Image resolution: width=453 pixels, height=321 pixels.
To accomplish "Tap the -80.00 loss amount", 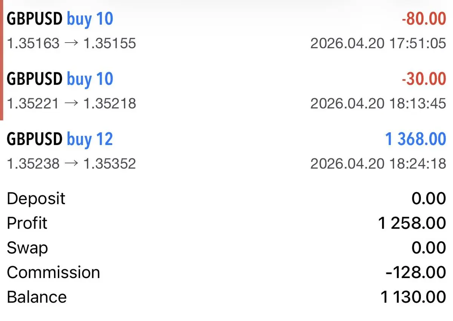I will [x=424, y=19].
